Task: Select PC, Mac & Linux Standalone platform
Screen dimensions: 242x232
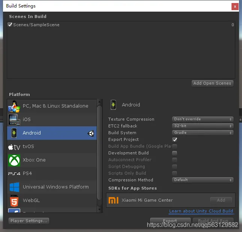Action: 52,106
